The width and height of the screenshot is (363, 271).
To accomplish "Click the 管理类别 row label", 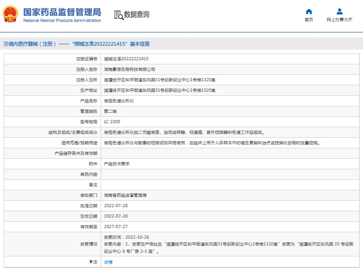I will pyautogui.click(x=89, y=111).
